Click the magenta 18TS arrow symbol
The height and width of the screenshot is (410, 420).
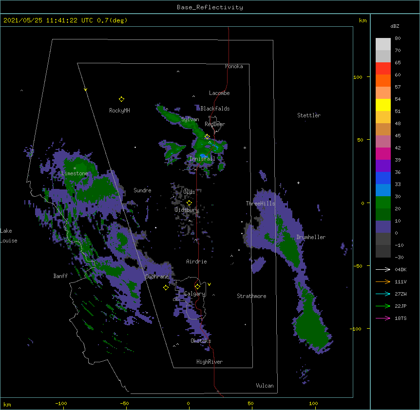pos(383,318)
